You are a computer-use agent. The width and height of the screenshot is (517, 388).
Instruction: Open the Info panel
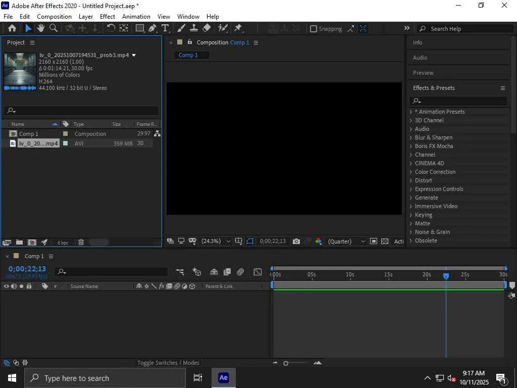tap(418, 42)
